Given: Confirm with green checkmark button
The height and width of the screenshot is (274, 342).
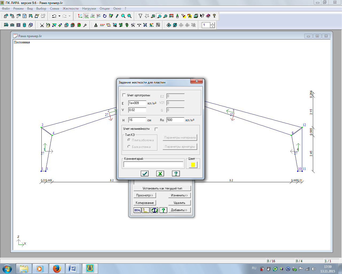Looking at the screenshot, I should [145, 174].
